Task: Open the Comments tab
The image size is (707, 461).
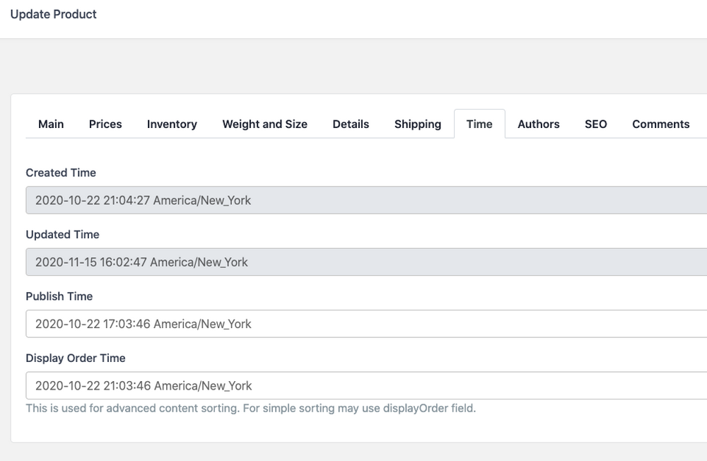Action: pyautogui.click(x=660, y=124)
